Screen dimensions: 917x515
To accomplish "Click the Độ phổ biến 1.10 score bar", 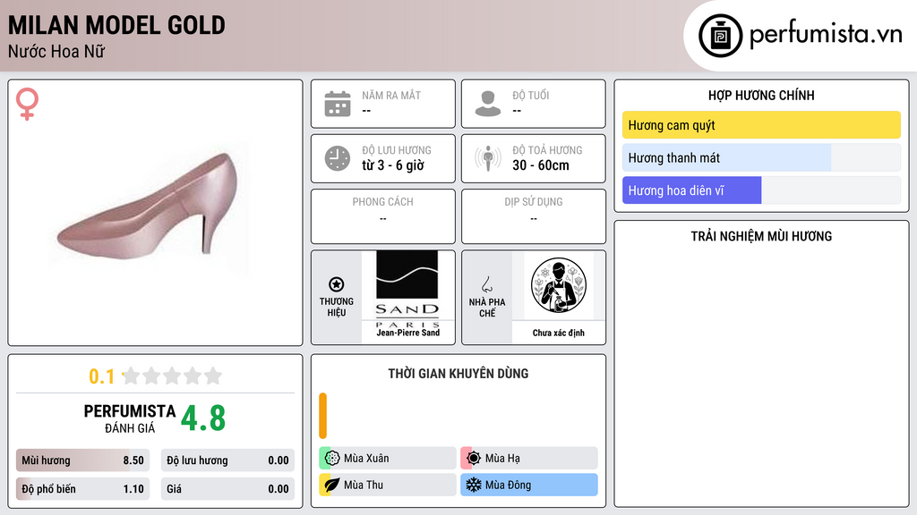I will 82,489.
